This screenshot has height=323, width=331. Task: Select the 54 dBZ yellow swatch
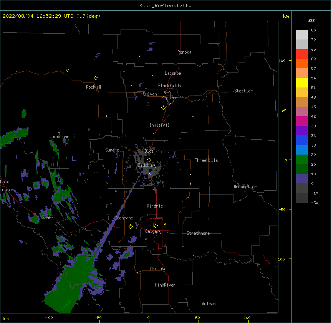302,82
